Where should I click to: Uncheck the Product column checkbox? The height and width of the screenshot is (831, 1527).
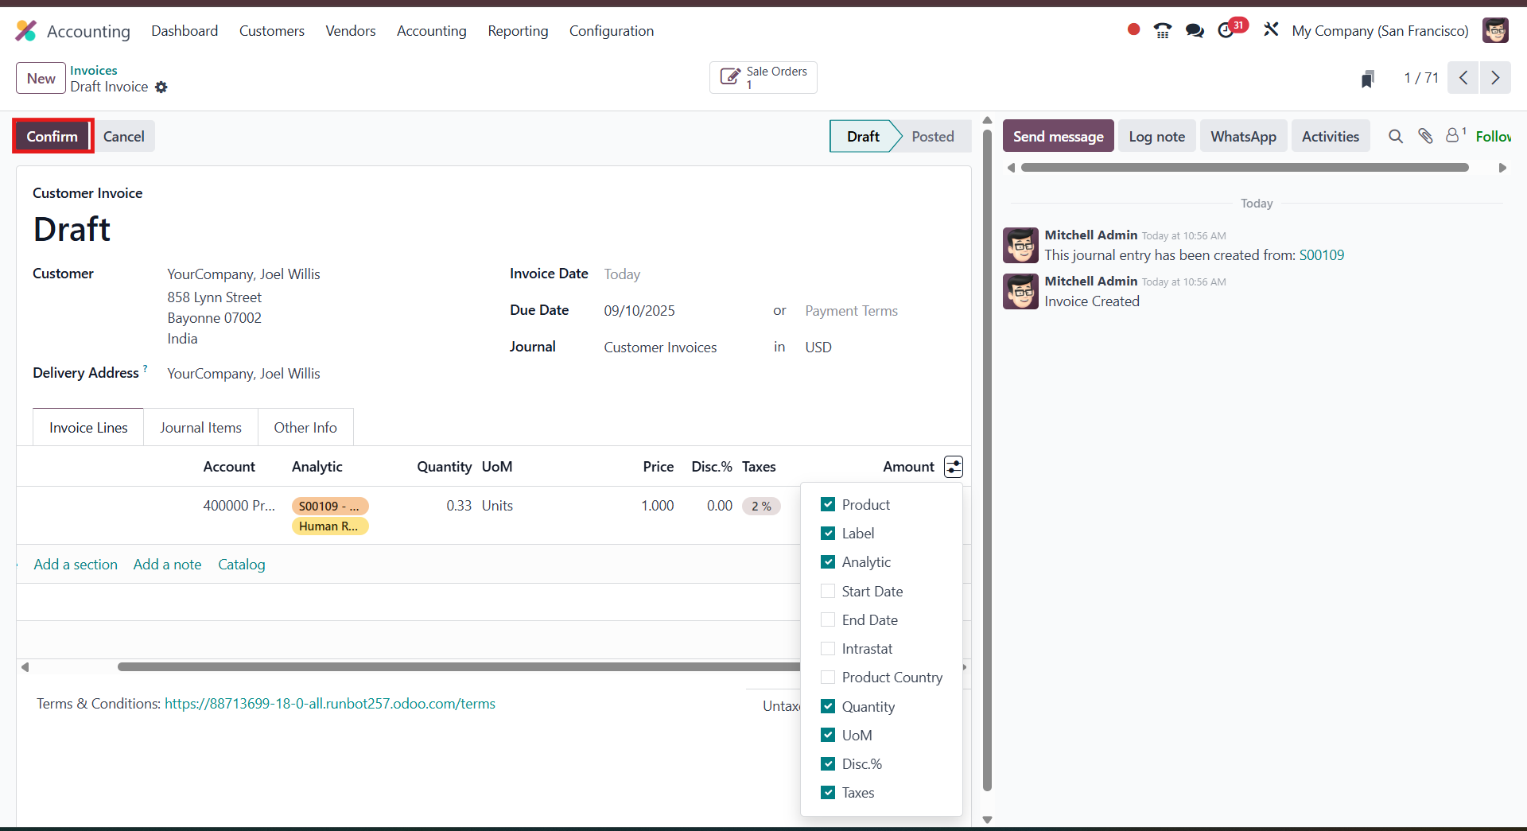[829, 504]
